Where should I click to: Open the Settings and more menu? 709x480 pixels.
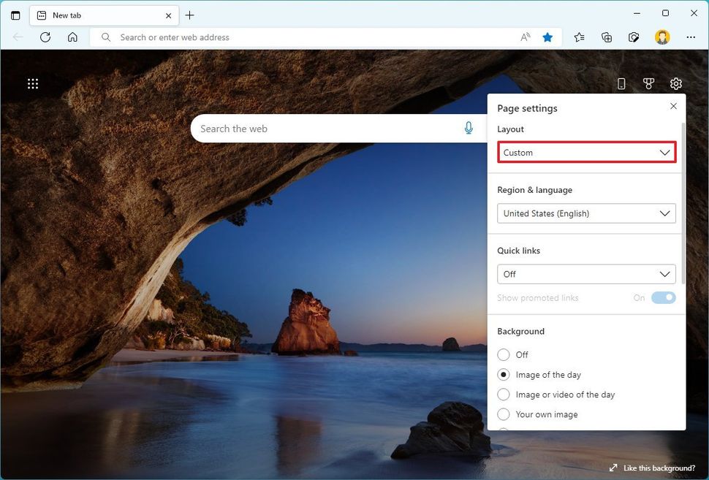coord(690,37)
